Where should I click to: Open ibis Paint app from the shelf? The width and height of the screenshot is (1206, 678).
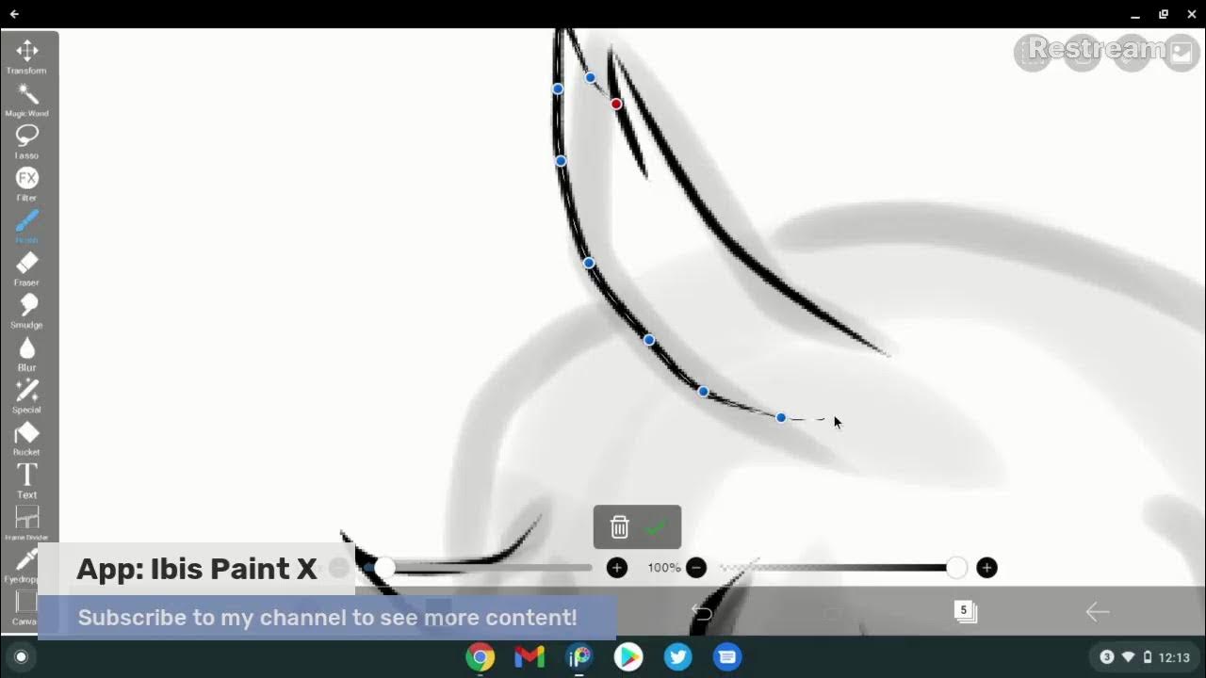point(579,657)
